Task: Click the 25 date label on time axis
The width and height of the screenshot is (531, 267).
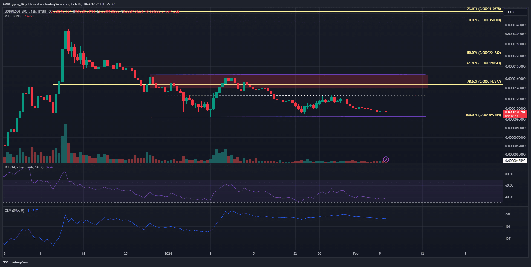Action: (126, 254)
